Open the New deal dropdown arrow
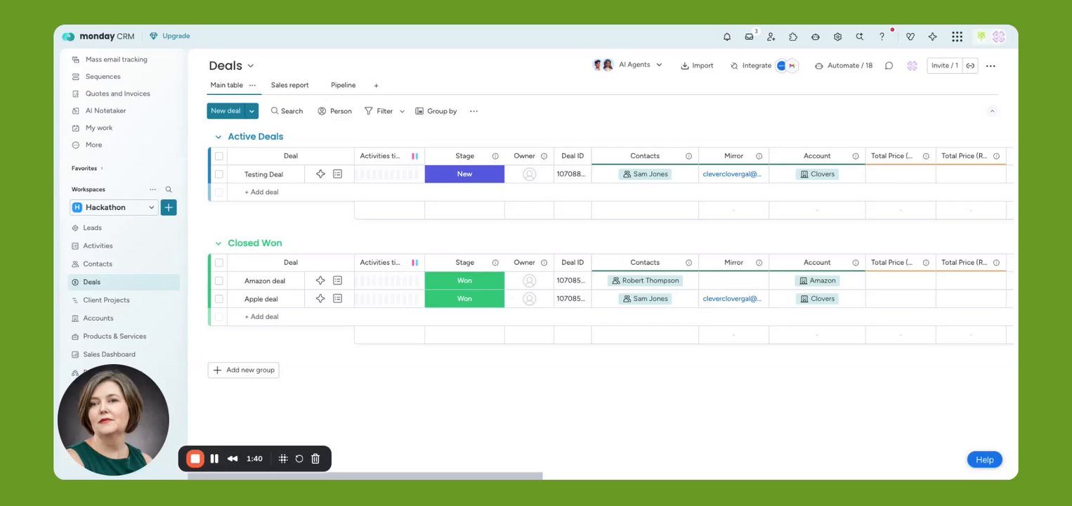The height and width of the screenshot is (506, 1072). pos(251,111)
